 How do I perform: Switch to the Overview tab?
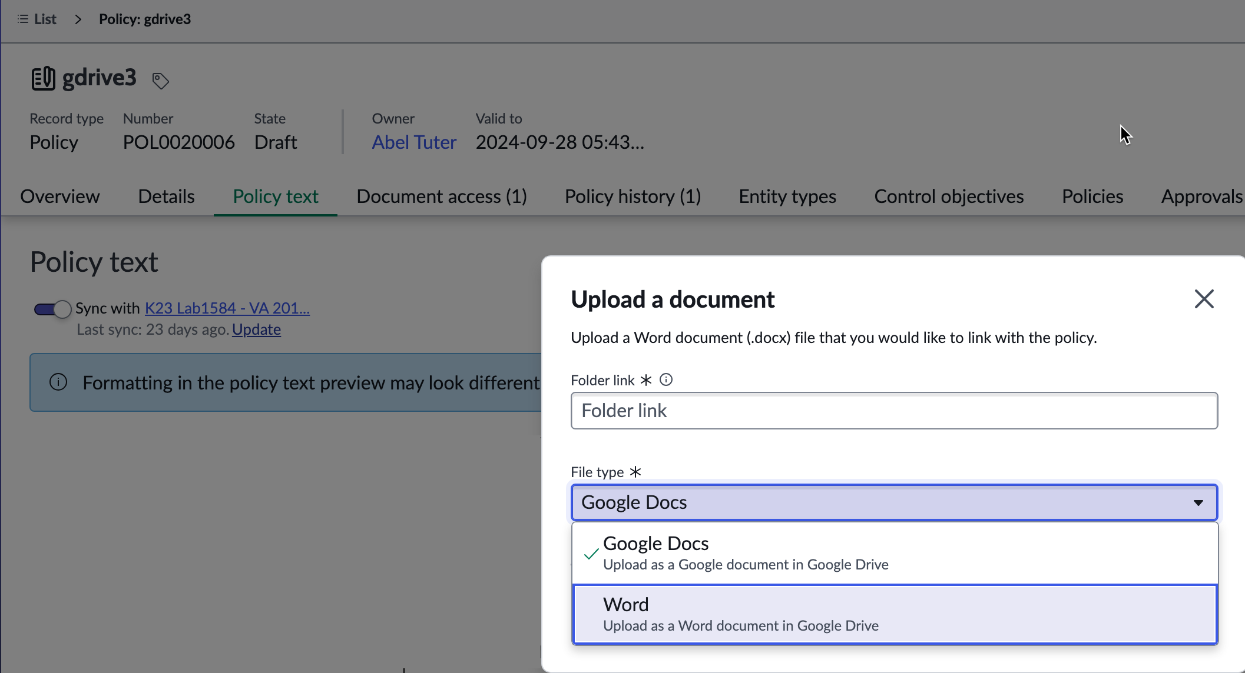[60, 196]
